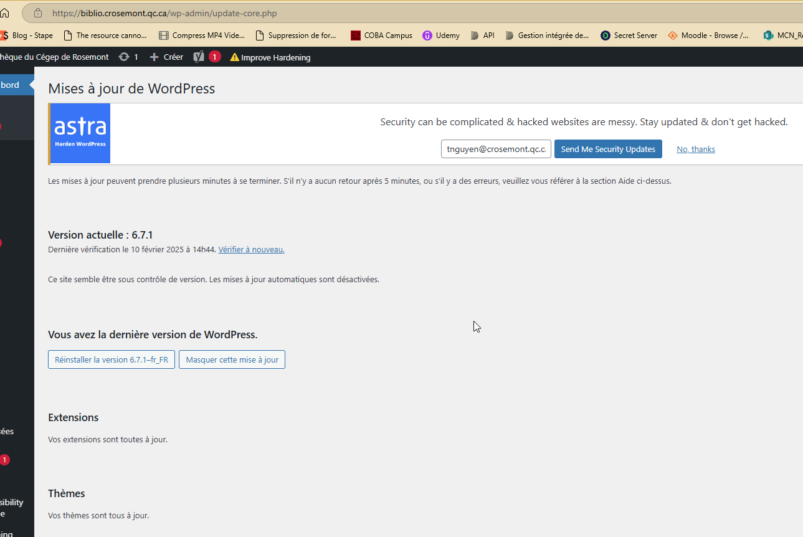Click the Astra Harden WordPress logo
Viewport: 803px width, 537px height.
pos(80,133)
